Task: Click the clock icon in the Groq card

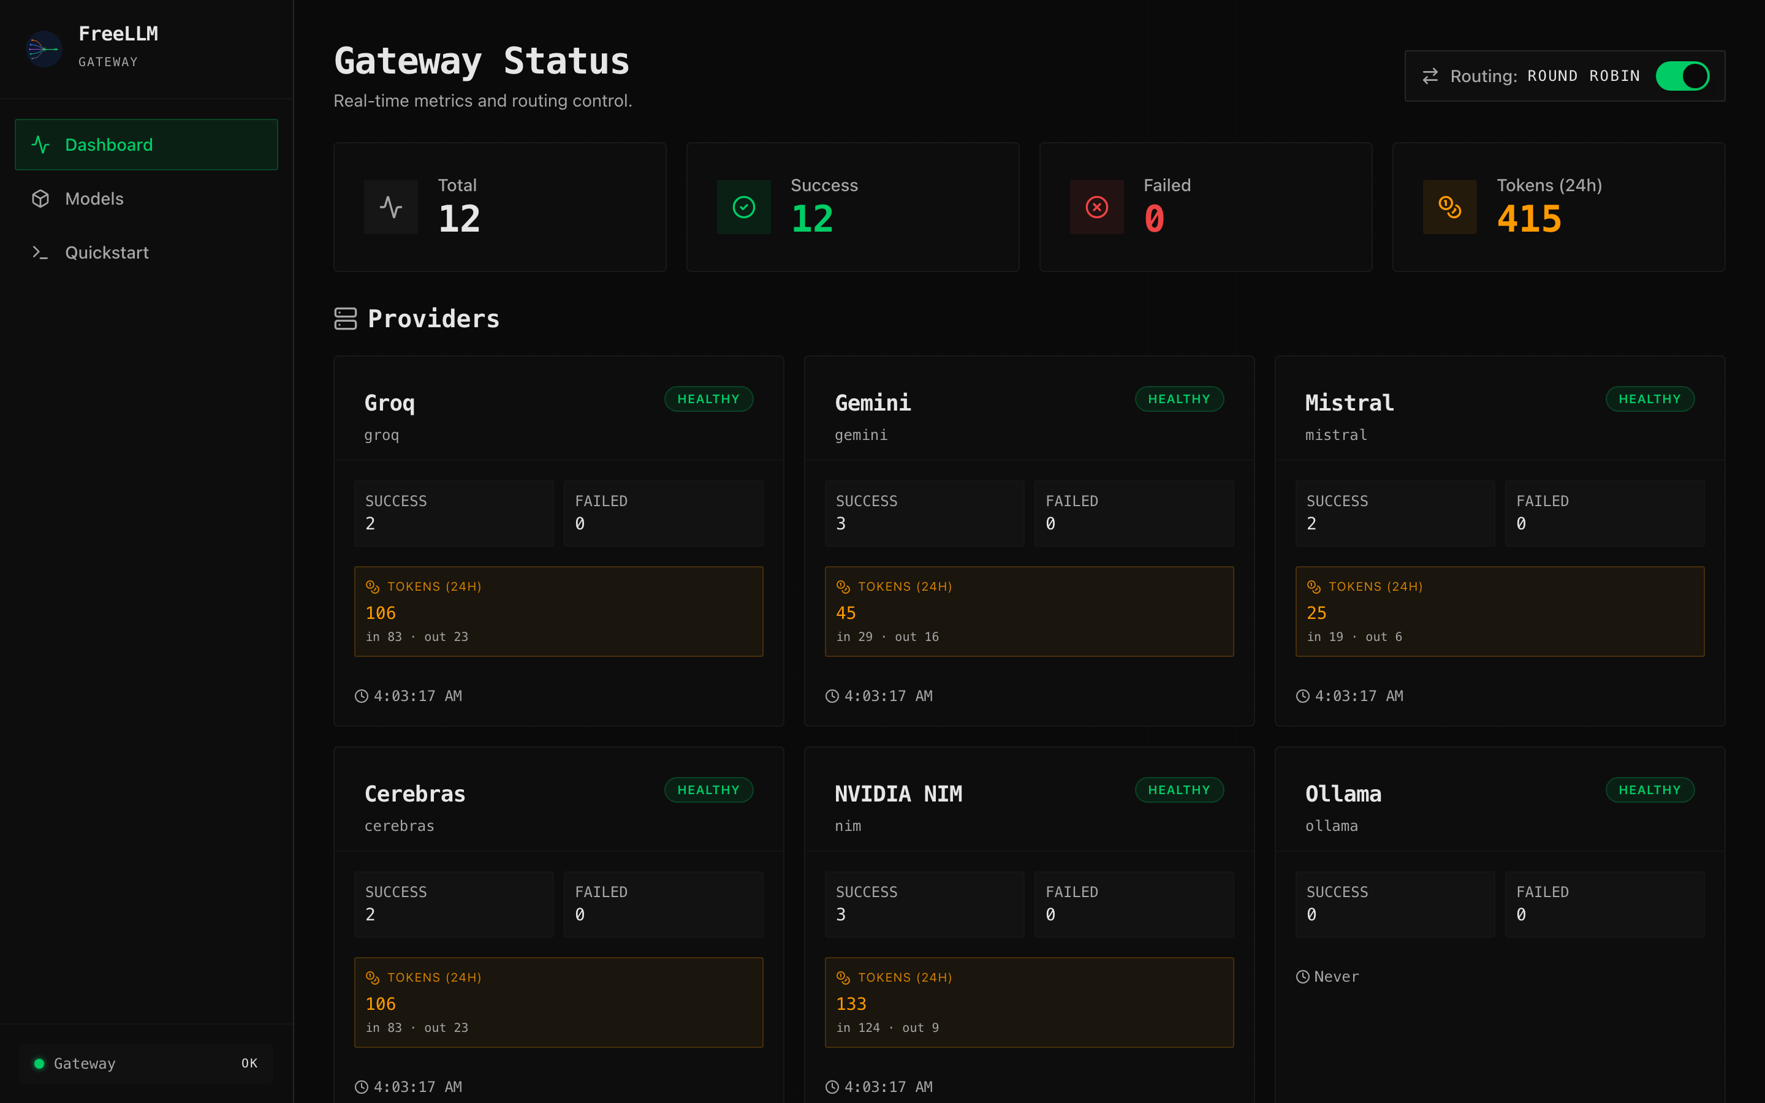Action: (x=360, y=696)
